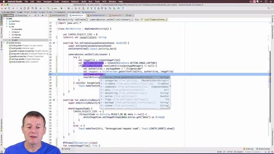Click the override gutter icon on line 24

tap(54, 43)
